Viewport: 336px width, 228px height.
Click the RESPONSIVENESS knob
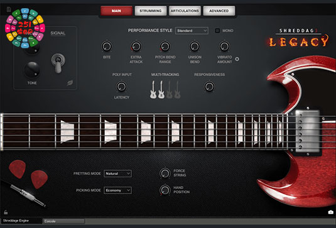209,87
